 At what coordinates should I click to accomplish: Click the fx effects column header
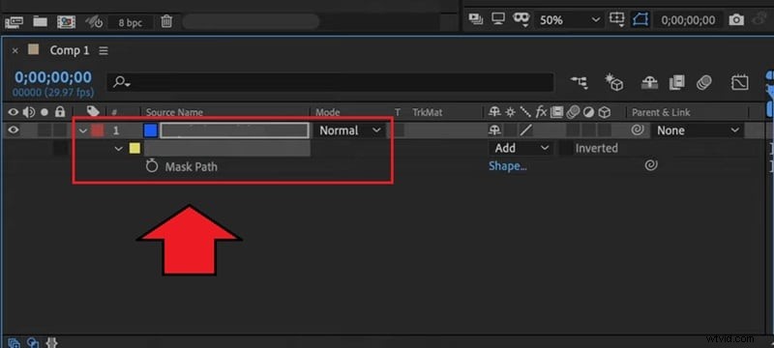(542, 112)
